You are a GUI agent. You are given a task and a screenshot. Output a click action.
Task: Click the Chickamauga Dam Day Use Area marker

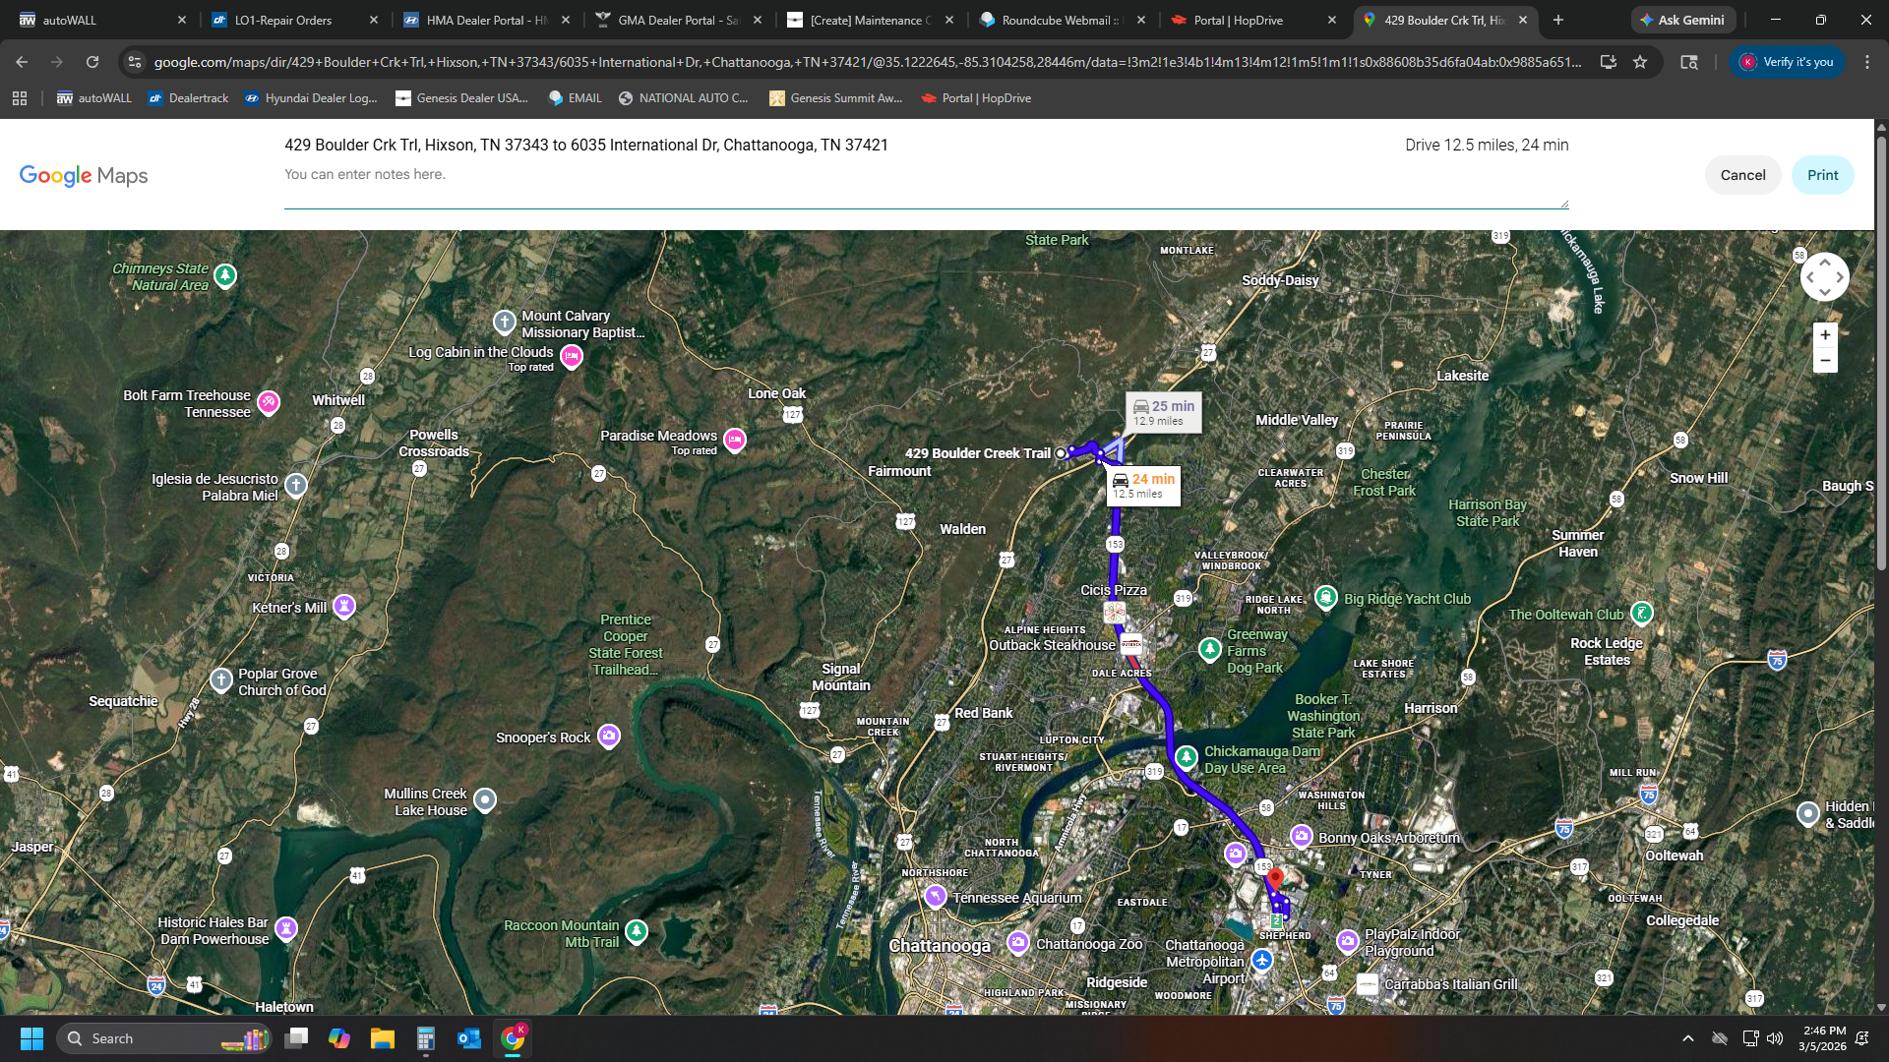pyautogui.click(x=1187, y=758)
